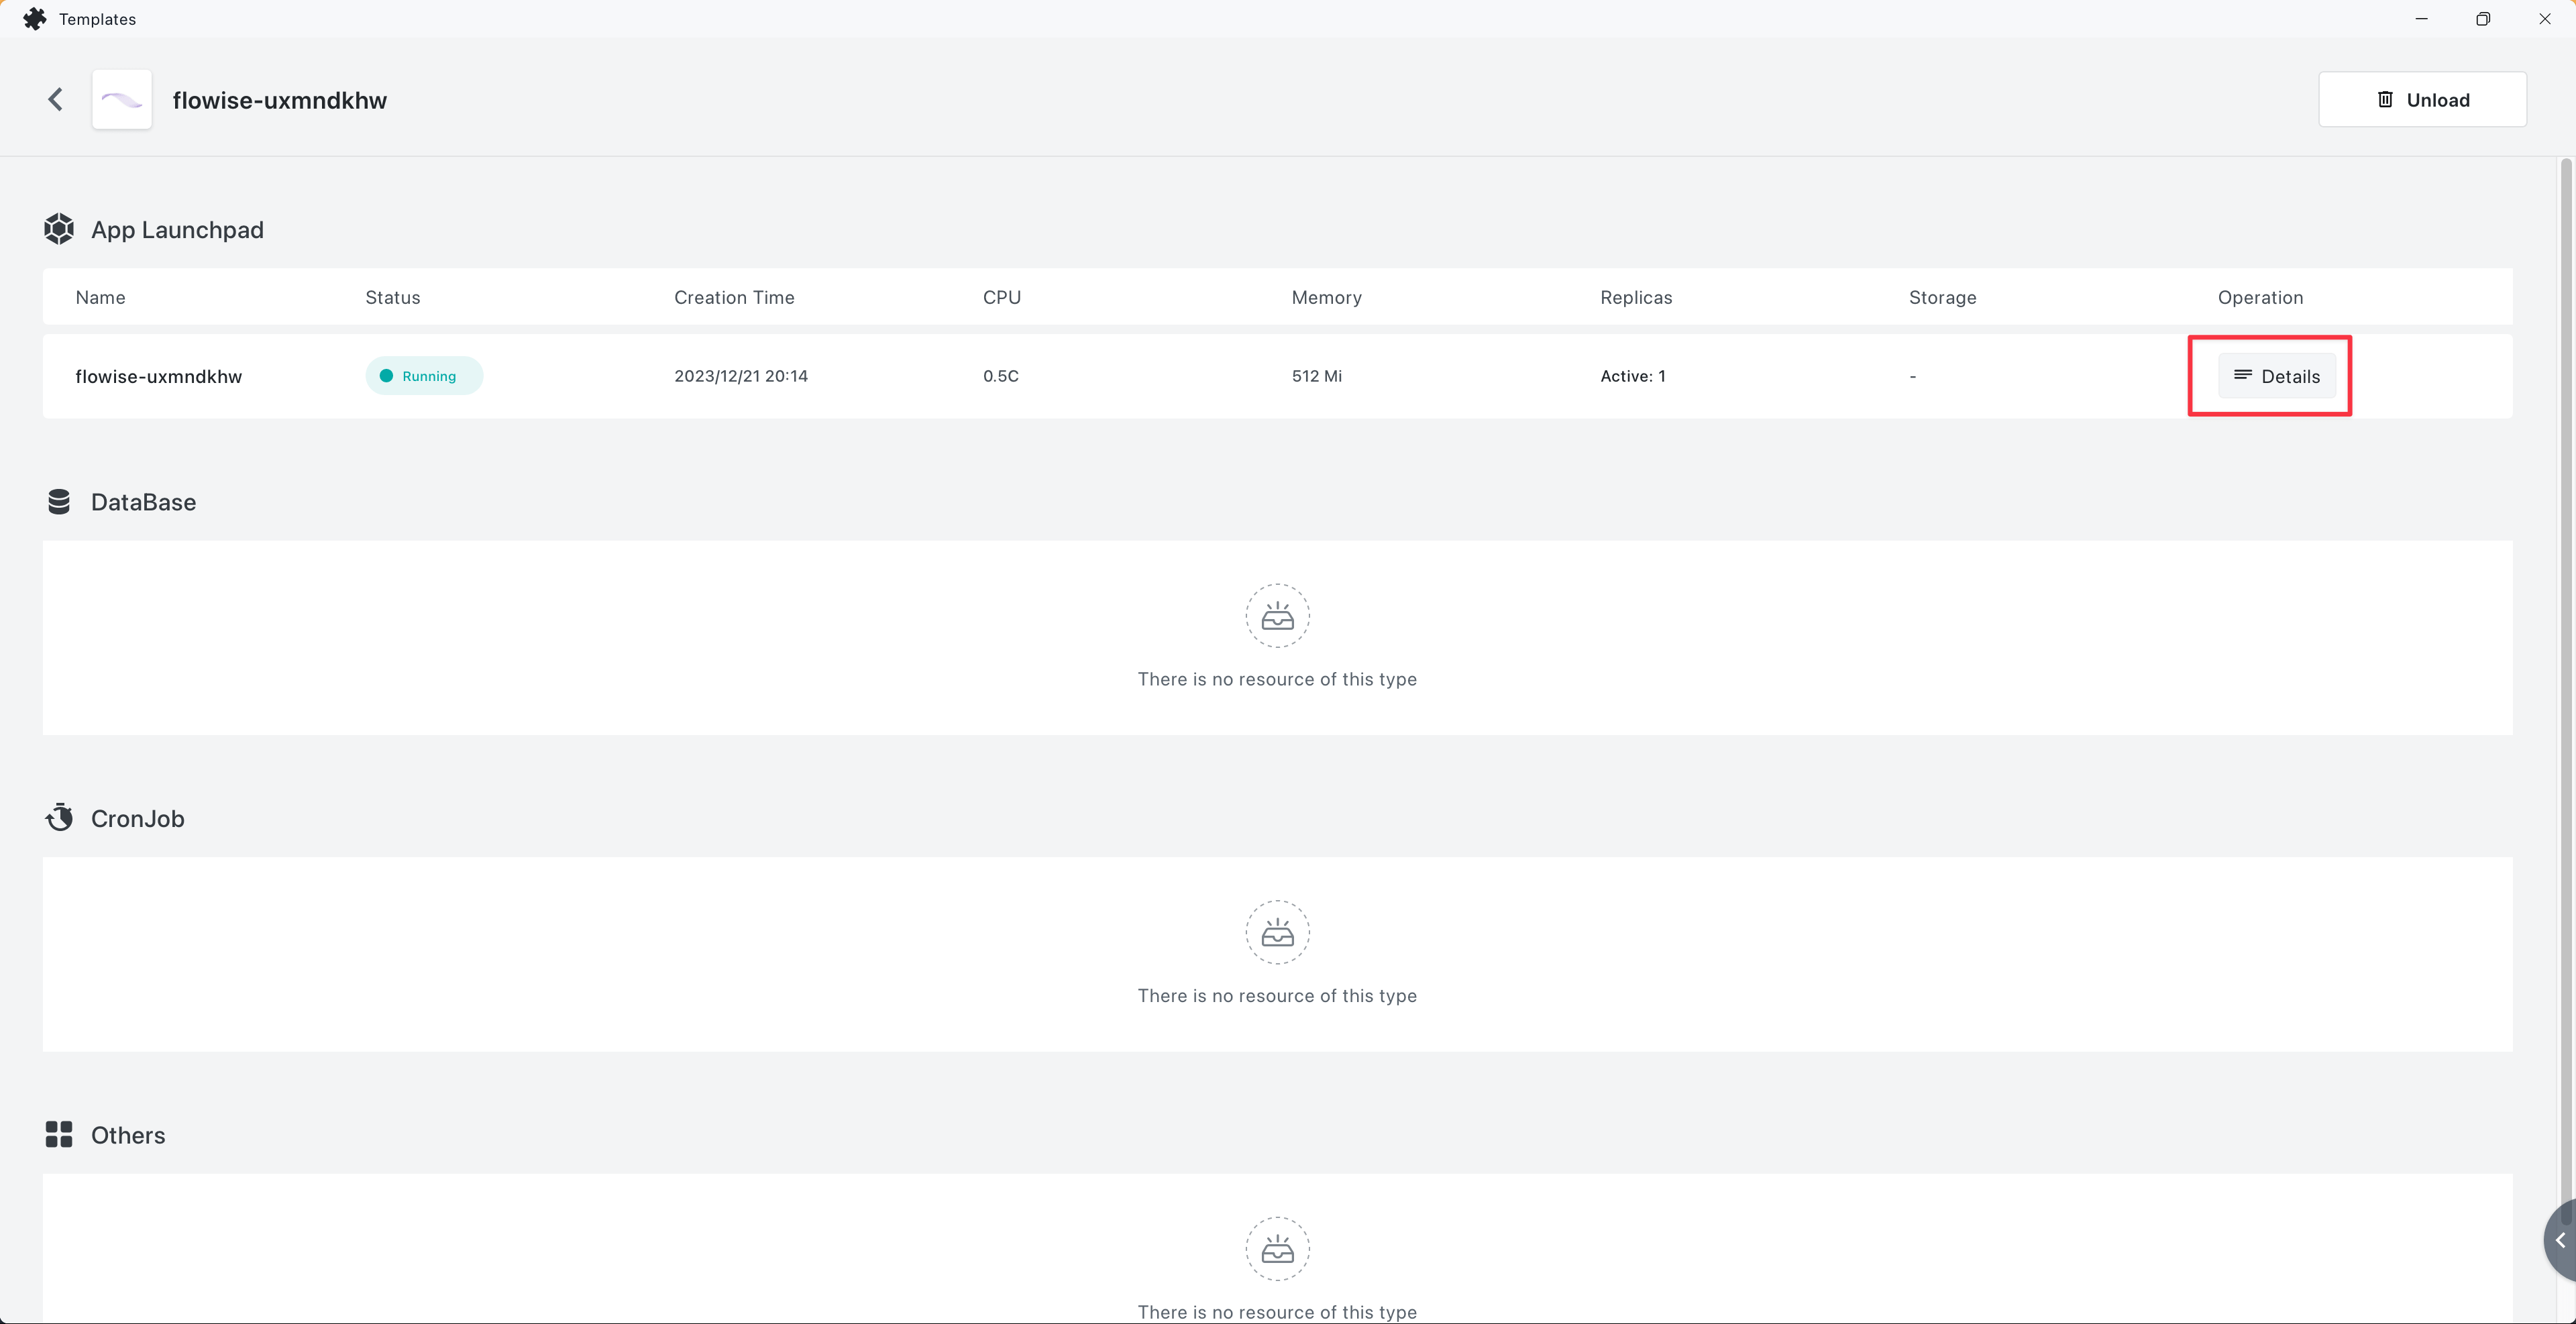The width and height of the screenshot is (2576, 1324).
Task: Click the Running status badge
Action: tap(424, 376)
